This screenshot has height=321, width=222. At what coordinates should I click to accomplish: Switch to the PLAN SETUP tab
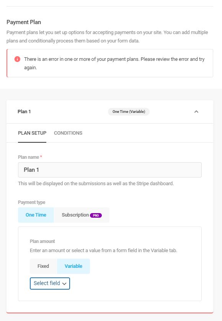coord(32,133)
